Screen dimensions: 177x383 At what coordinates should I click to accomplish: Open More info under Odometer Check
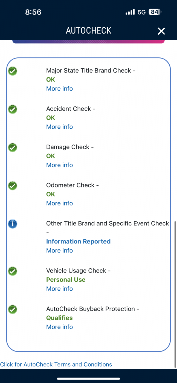tap(59, 203)
